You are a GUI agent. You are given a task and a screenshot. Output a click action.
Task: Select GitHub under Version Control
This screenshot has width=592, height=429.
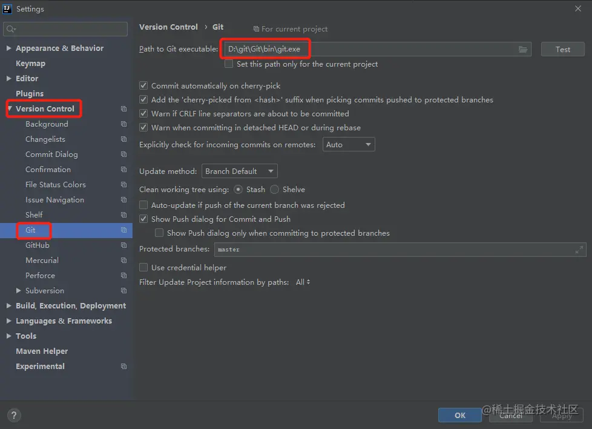[38, 245]
